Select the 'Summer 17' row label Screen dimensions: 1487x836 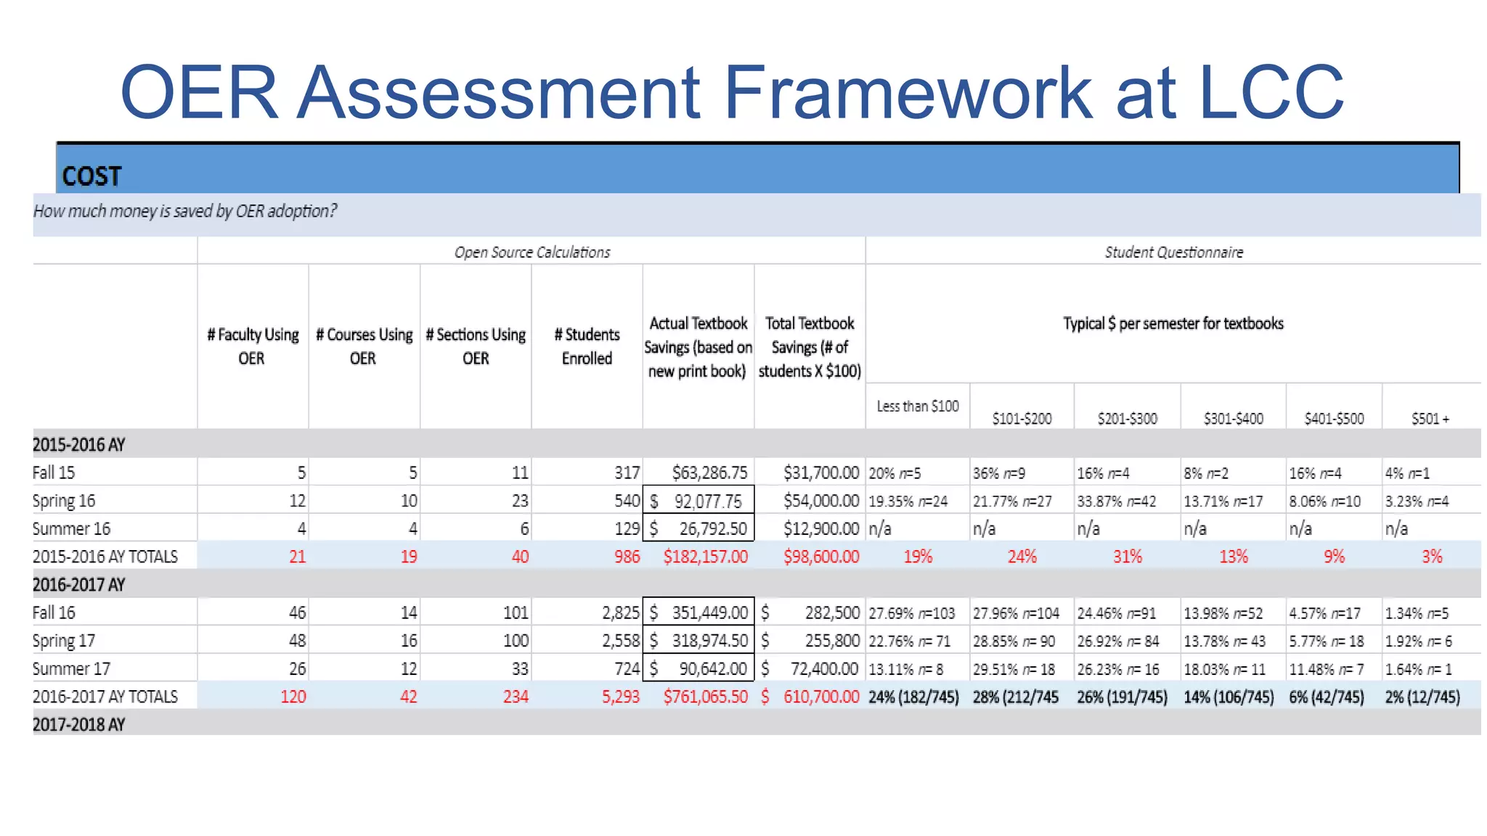click(x=71, y=668)
